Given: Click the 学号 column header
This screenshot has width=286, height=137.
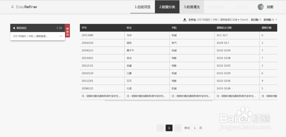Looking at the screenshot, I should point(102,28).
